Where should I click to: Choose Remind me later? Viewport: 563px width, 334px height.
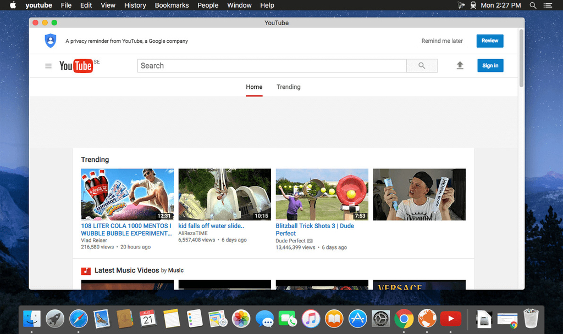(442, 41)
